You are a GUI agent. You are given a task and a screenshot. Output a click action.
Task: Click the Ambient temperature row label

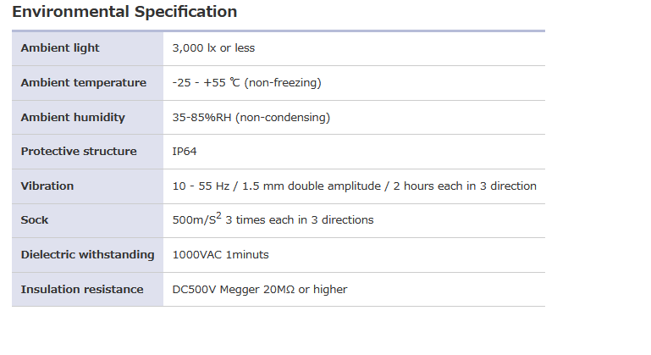83,83
